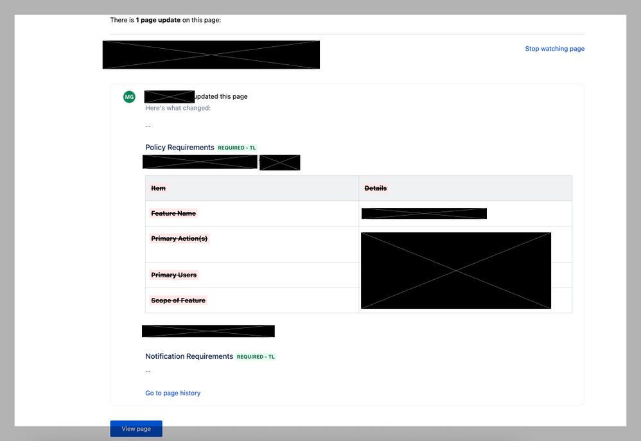The width and height of the screenshot is (641, 441).
Task: Click the ellipsis above Policy Requirements
Action: (x=148, y=125)
